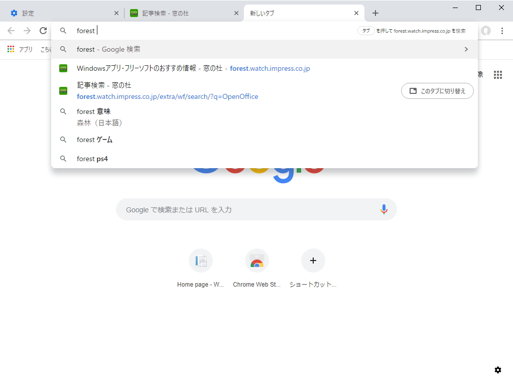This screenshot has height=385, width=513.
Task: Select the forest 意味 search suggestion
Action: [92, 111]
